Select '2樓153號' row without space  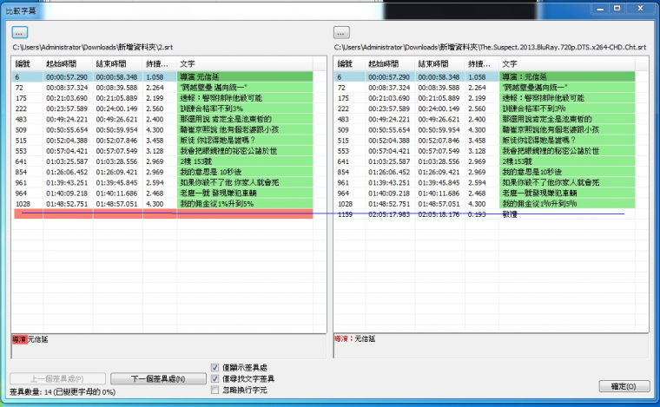pyautogui.click(x=485, y=161)
